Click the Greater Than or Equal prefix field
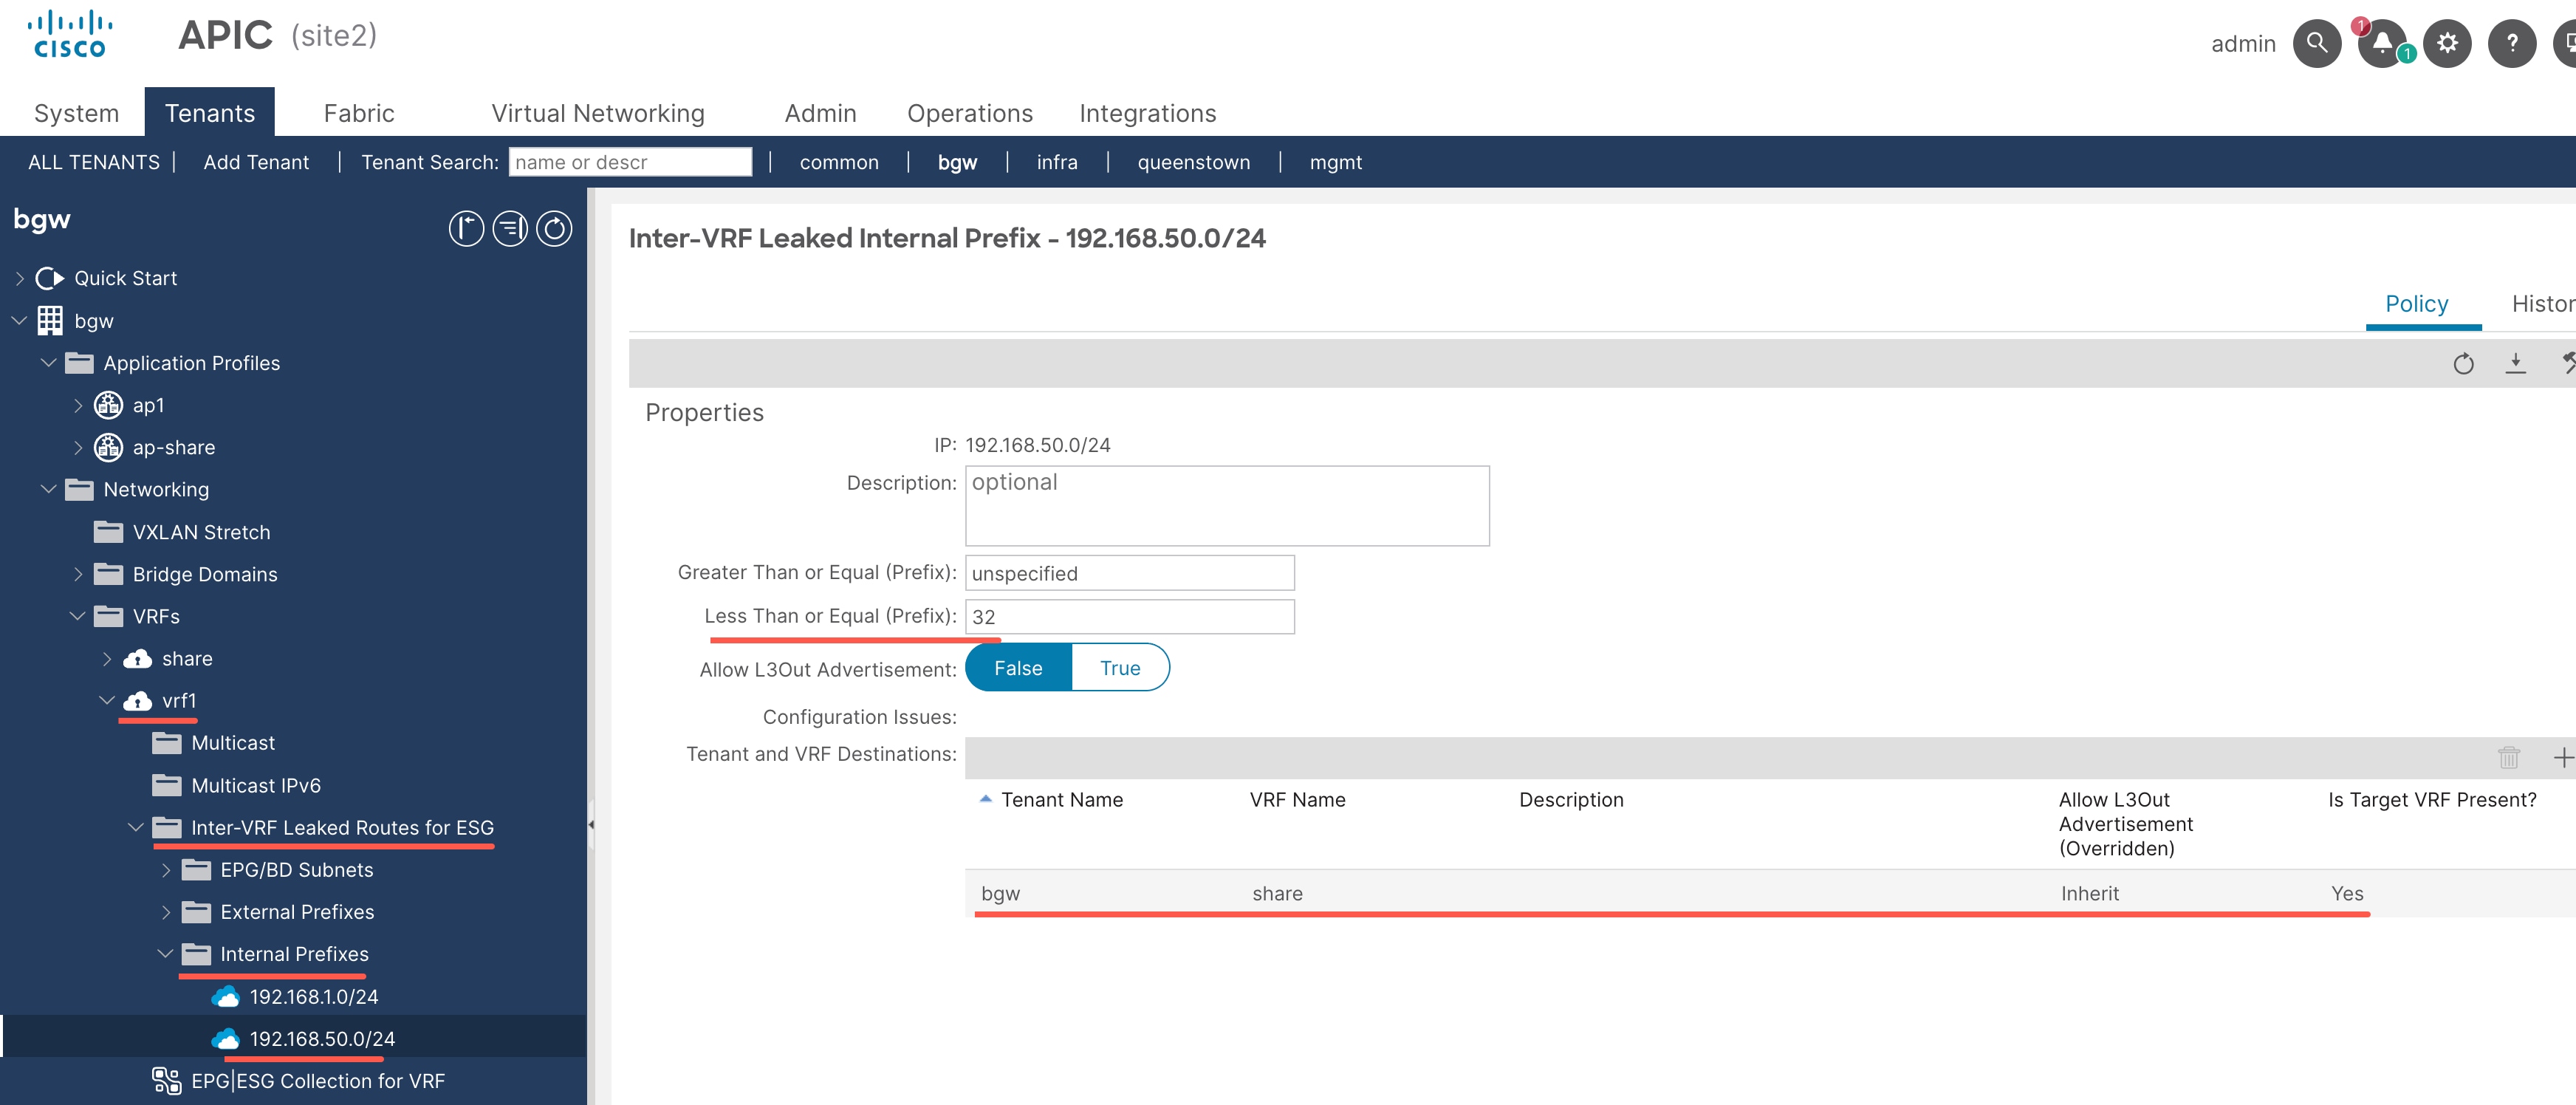 [x=1129, y=573]
